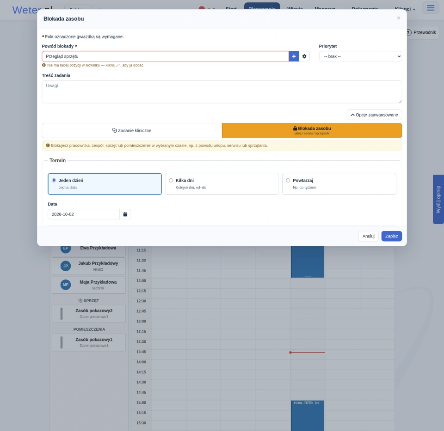444x431 pixels.
Task: Select the Powtarzaj radio option
Action: tap(288, 181)
